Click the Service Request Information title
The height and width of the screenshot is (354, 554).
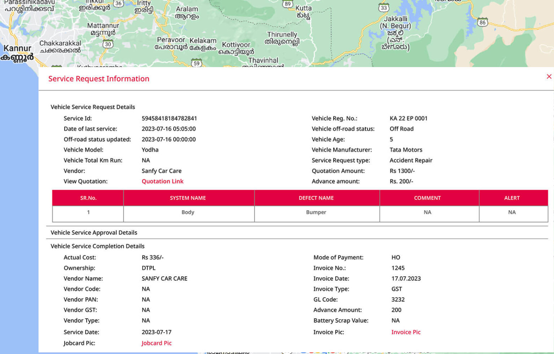coord(99,79)
